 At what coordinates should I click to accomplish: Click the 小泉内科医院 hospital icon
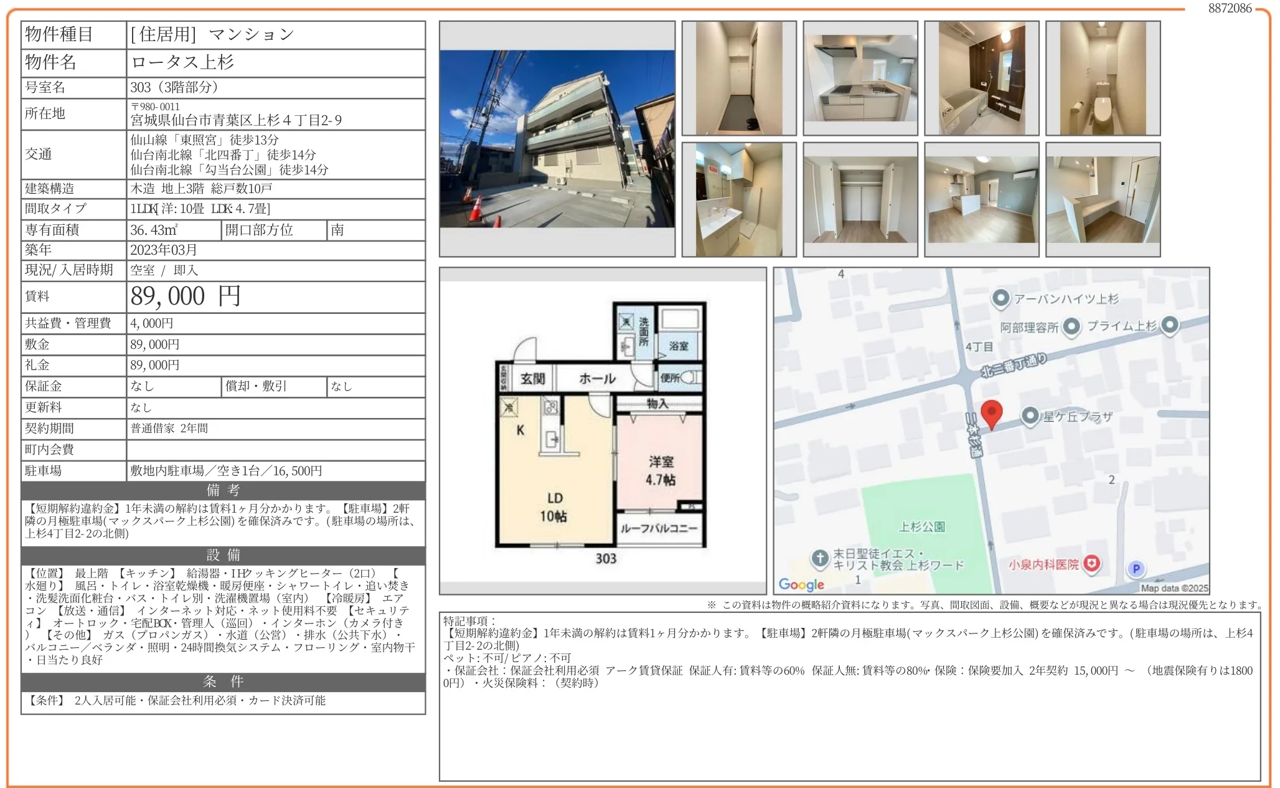tap(1091, 564)
